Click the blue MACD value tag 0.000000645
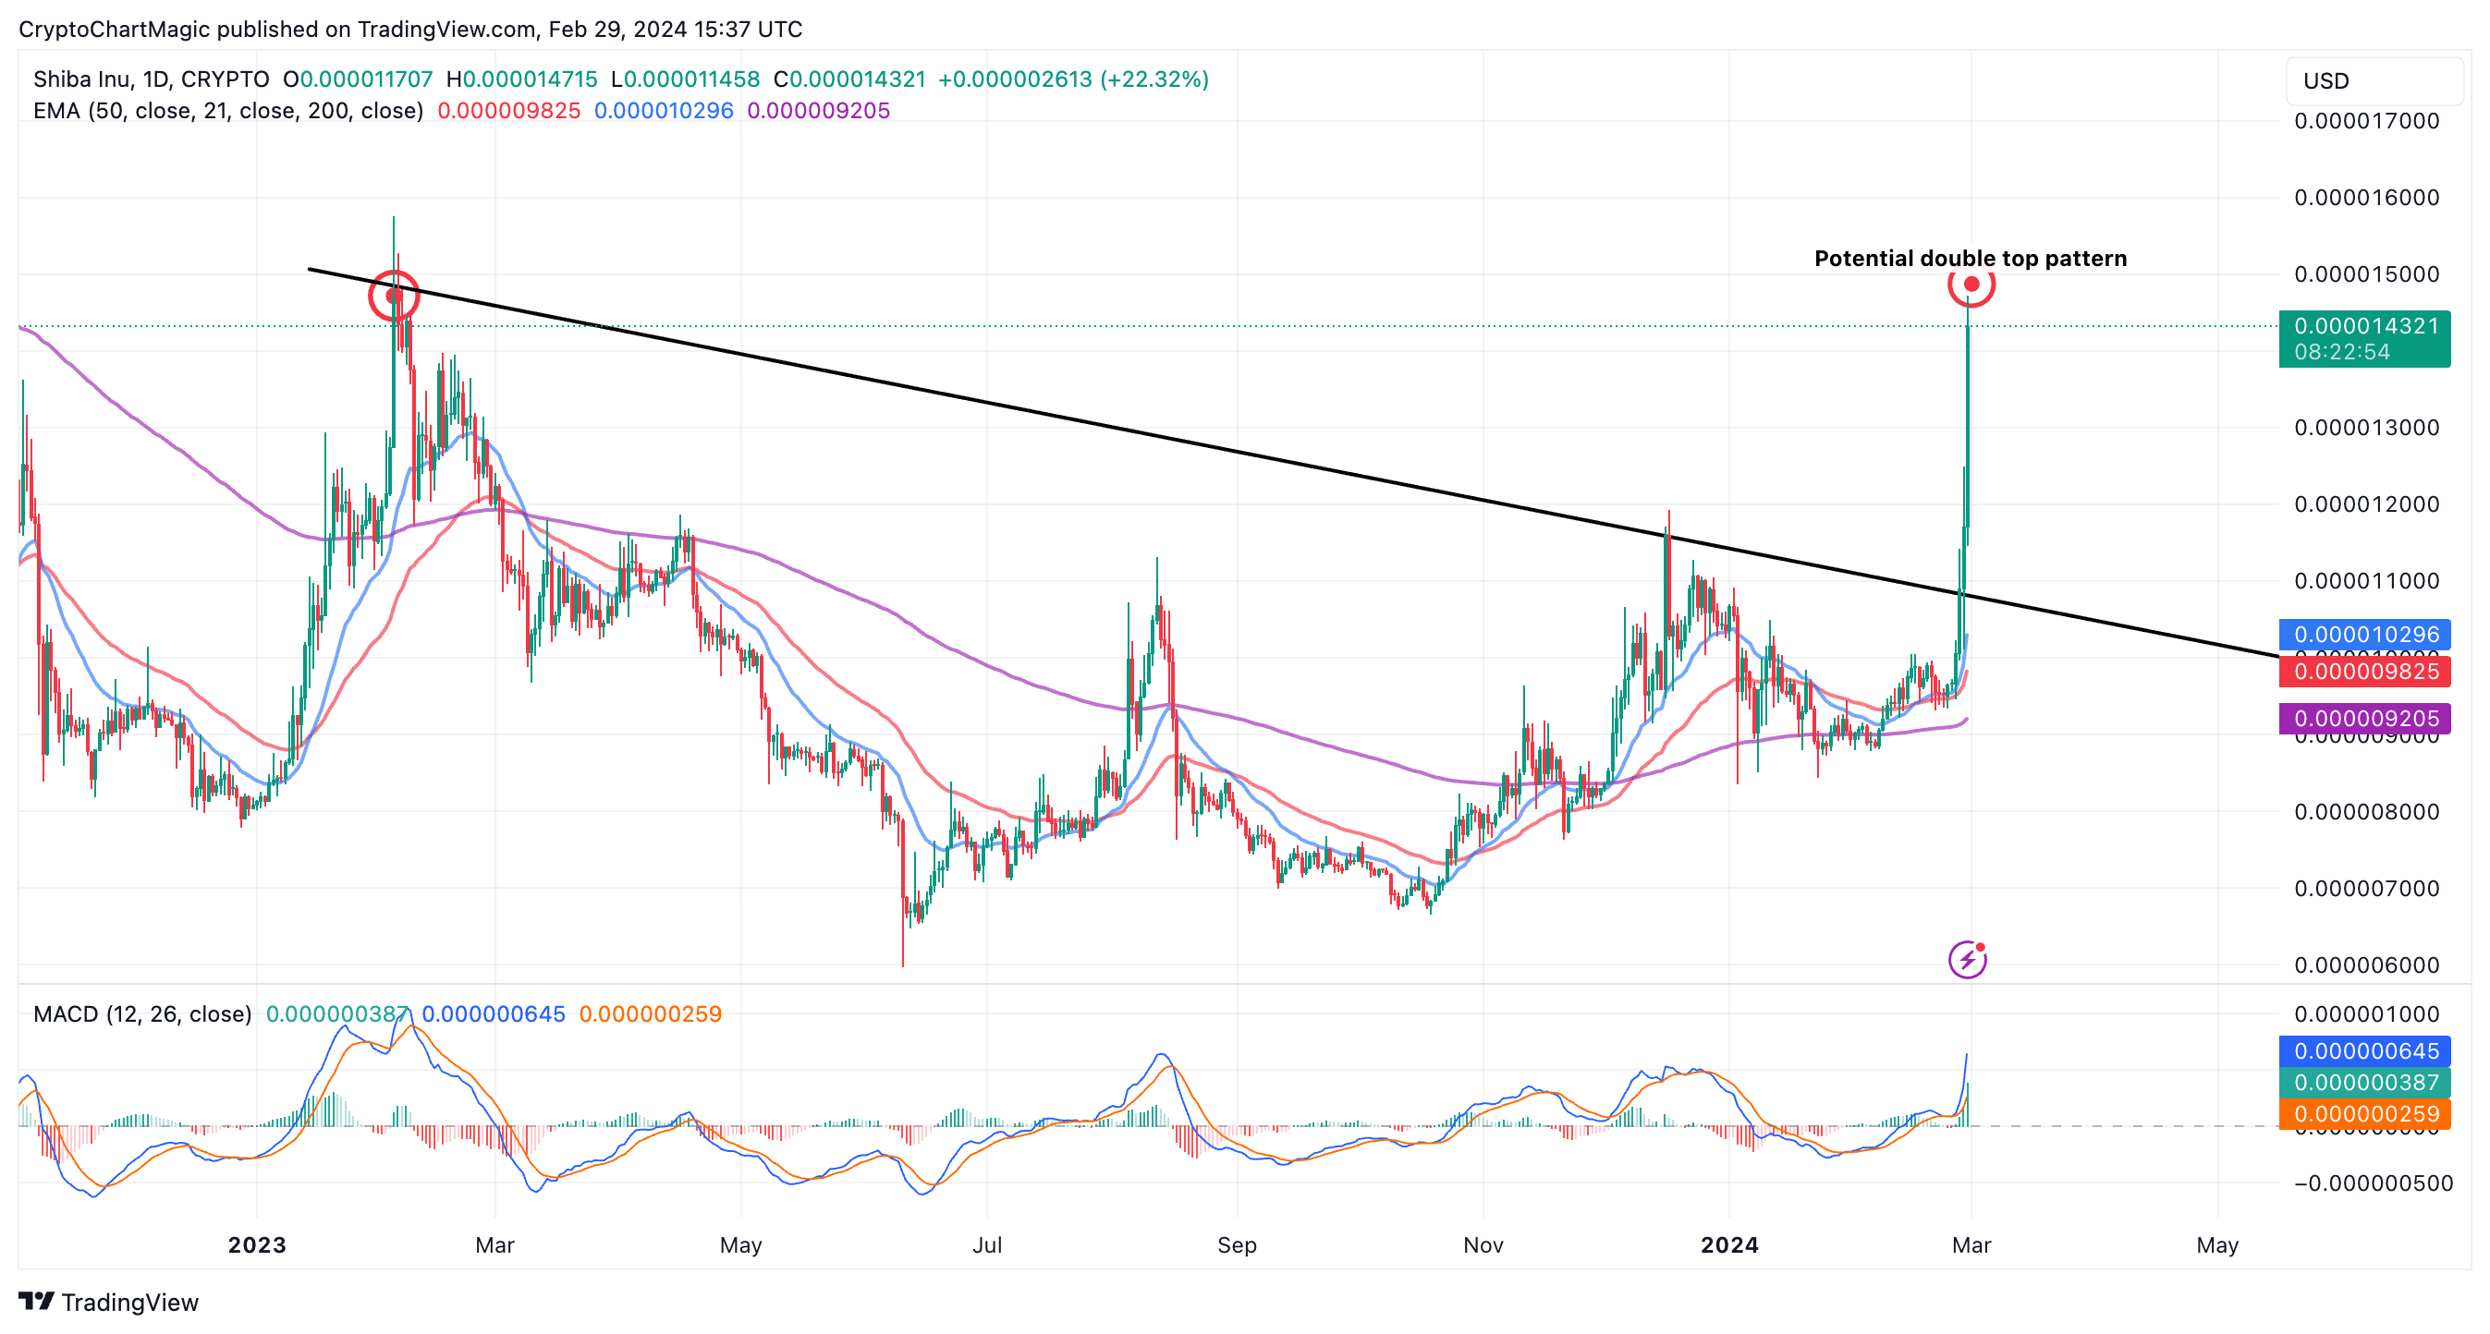This screenshot has width=2490, height=1334. (x=2364, y=1051)
